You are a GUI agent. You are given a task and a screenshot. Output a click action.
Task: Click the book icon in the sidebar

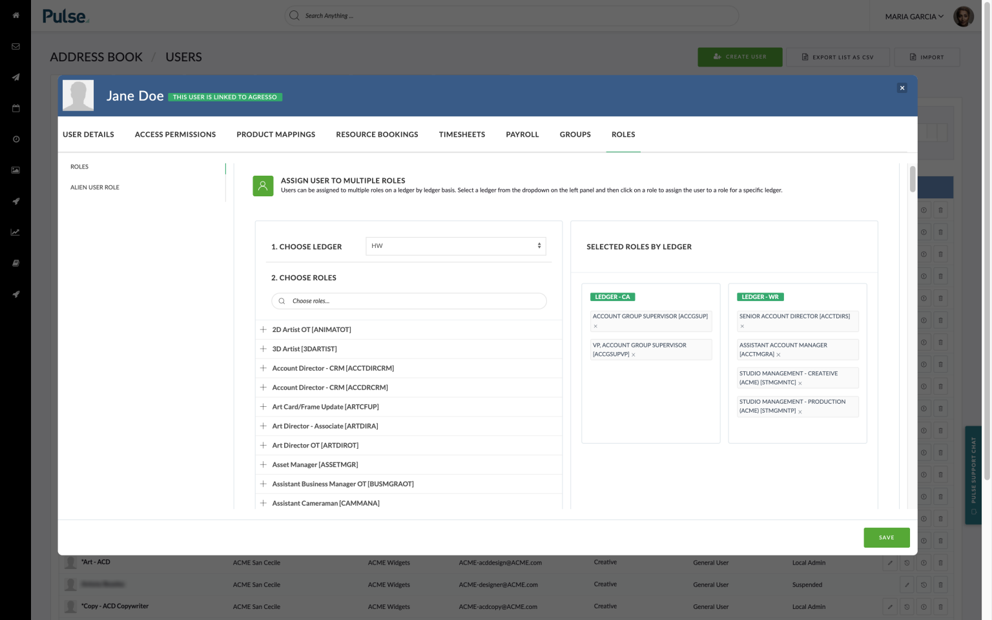coord(15,263)
